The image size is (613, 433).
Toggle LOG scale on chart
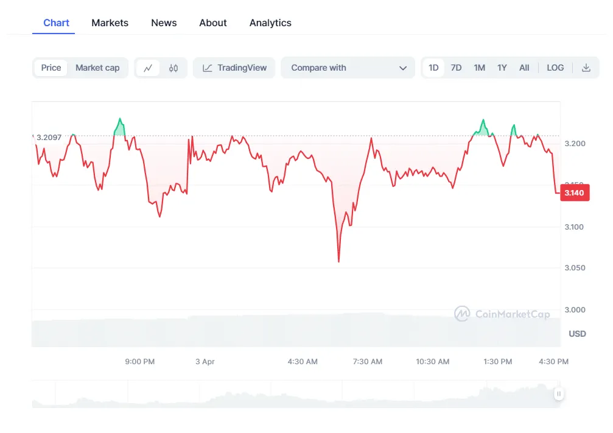[555, 68]
